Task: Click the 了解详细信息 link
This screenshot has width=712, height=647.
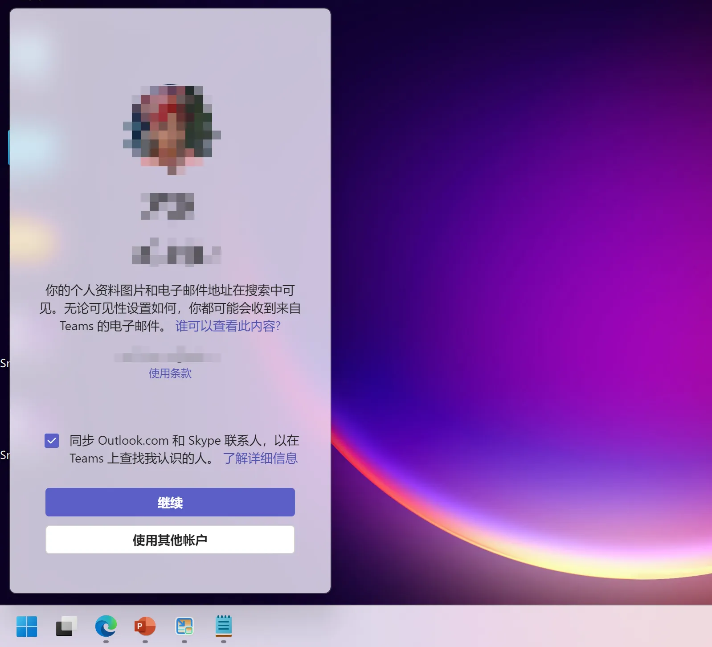Action: pyautogui.click(x=260, y=459)
